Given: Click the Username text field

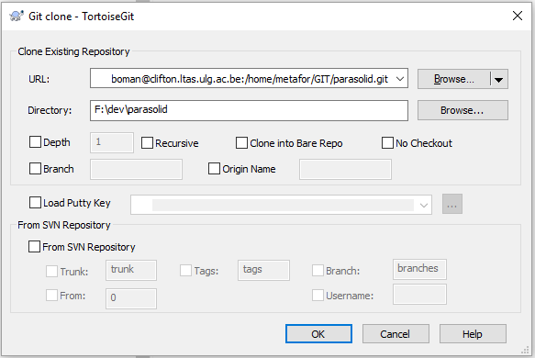Looking at the screenshot, I should (x=419, y=294).
